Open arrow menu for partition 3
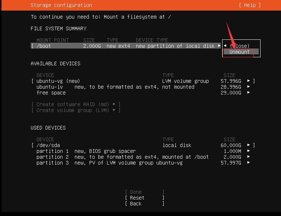This screenshot has height=216, width=281. pyautogui.click(x=248, y=163)
